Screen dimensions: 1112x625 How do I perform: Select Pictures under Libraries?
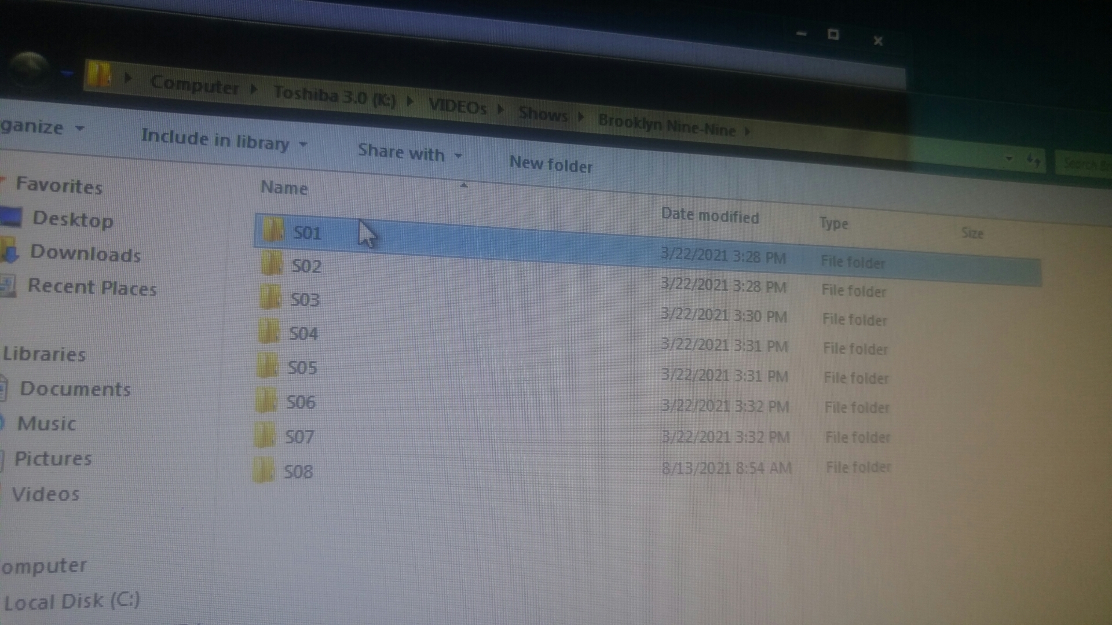(x=53, y=459)
